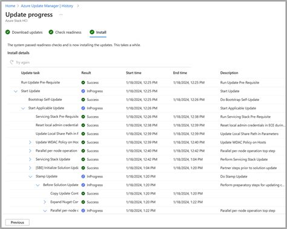The image size is (287, 229).
Task: Click Start time column header
Action: [x=134, y=73]
